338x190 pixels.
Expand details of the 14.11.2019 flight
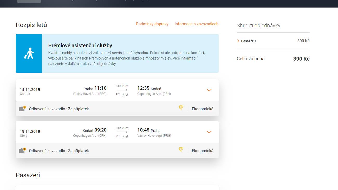pos(209,90)
